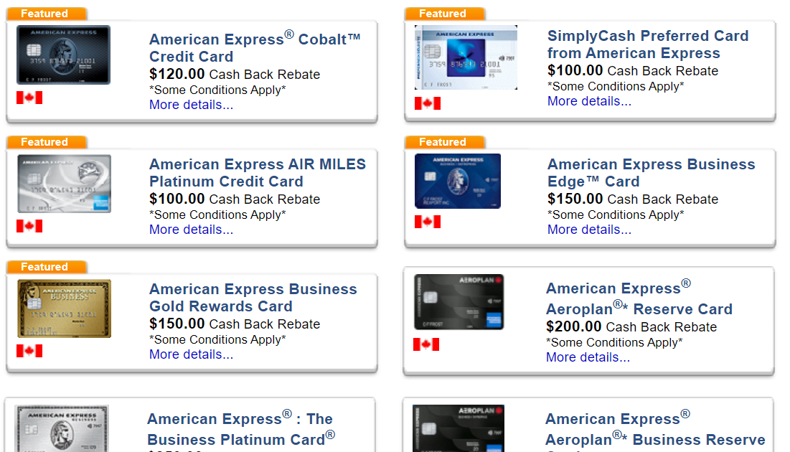Viewport: 790px width, 452px height.
Task: Click the Aeroplan Business Reserve card image
Action: coord(459,428)
